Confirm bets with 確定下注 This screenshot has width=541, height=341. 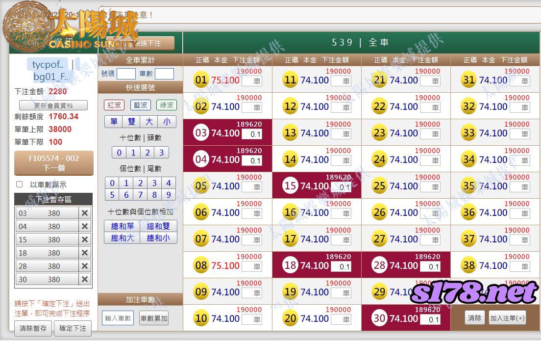[73, 328]
